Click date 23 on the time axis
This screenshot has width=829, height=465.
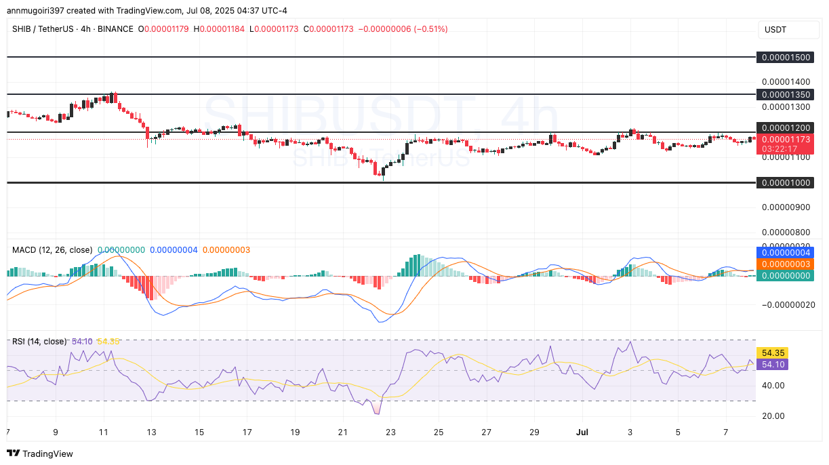[390, 432]
